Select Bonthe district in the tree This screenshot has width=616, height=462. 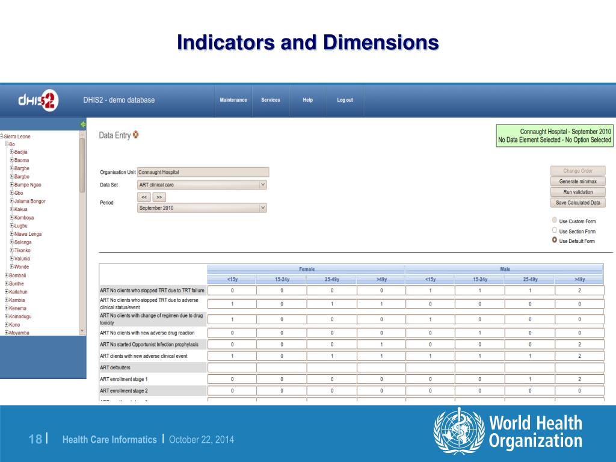click(x=16, y=284)
